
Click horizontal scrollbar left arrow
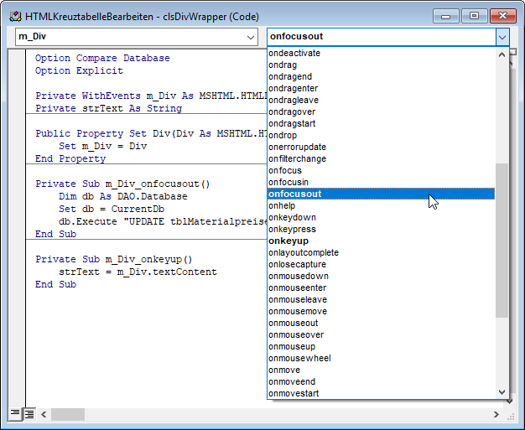(44, 414)
